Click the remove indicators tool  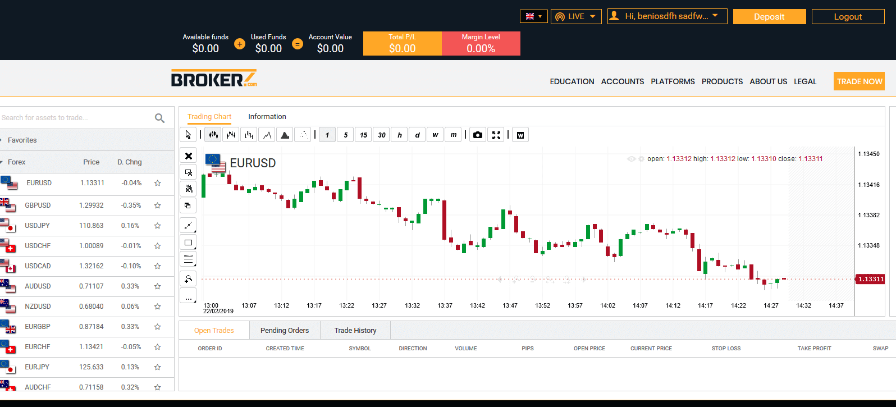pos(189,189)
